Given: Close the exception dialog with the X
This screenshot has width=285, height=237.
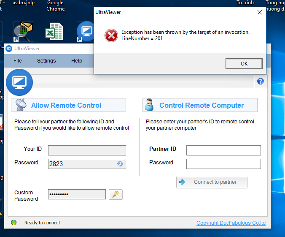Looking at the screenshot, I should pos(260,12).
